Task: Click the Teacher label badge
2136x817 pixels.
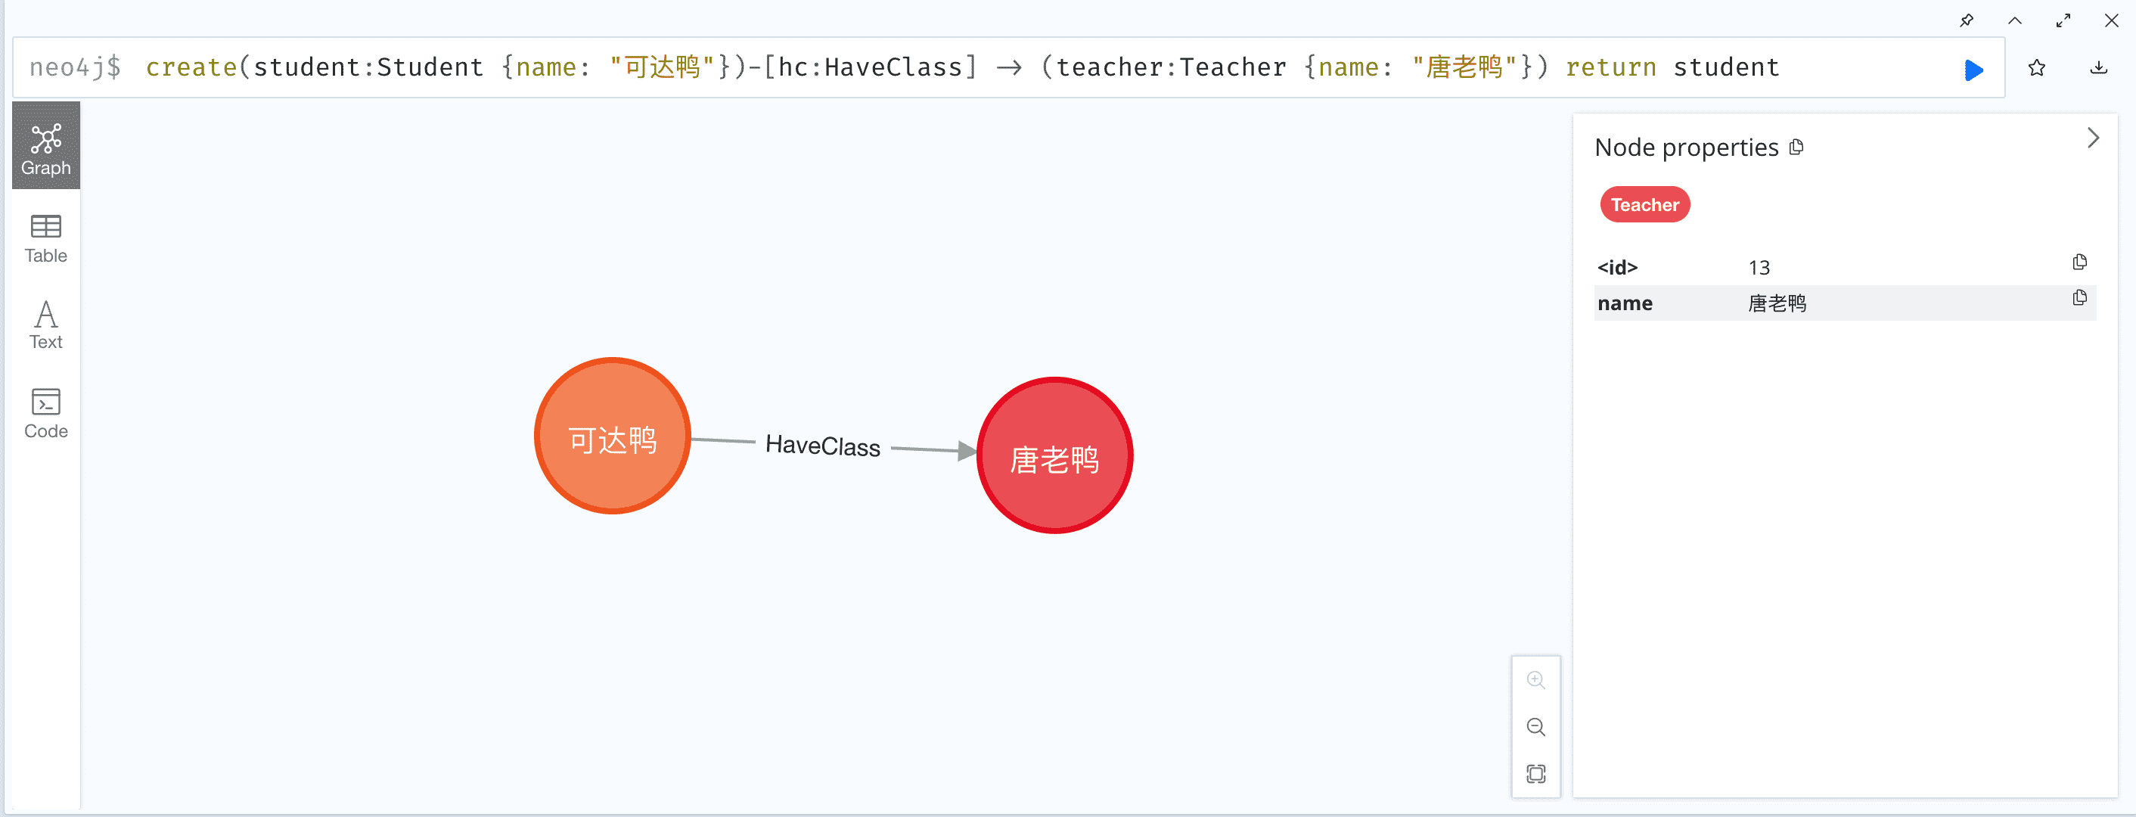Action: click(1644, 205)
